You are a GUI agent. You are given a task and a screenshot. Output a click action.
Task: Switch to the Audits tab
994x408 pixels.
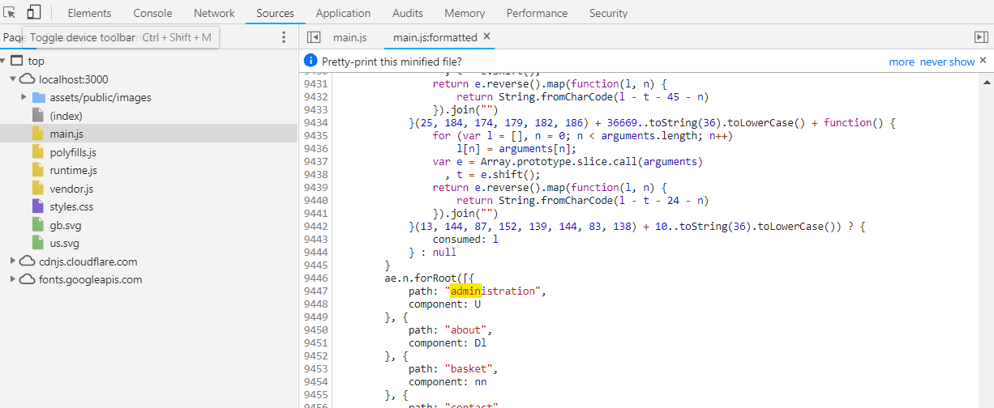coord(407,13)
